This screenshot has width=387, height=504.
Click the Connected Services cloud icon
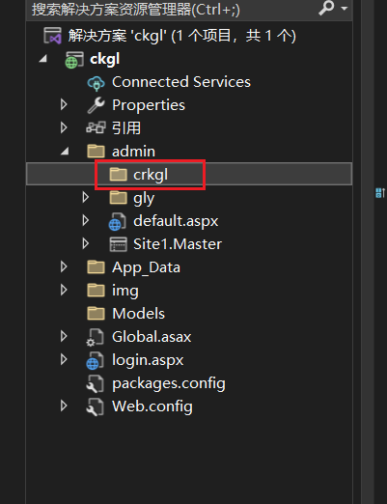(96, 83)
